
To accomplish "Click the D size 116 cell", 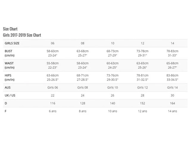I will [x=53, y=103].
